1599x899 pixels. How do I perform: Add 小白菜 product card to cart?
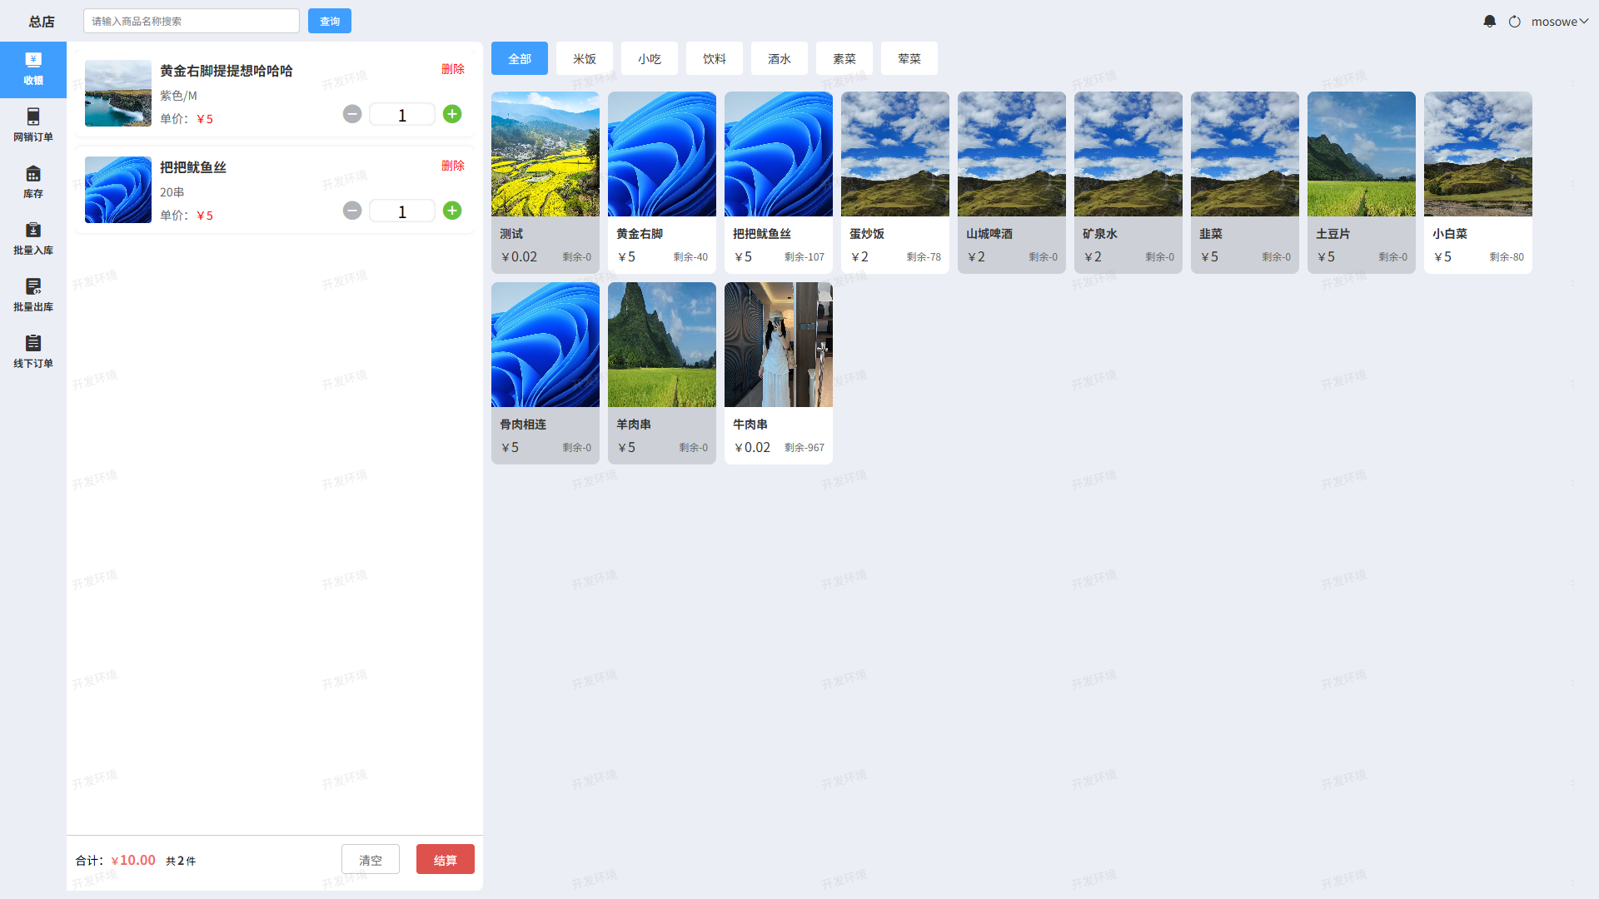click(1478, 182)
